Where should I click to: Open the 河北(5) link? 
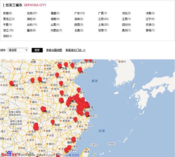126,13
